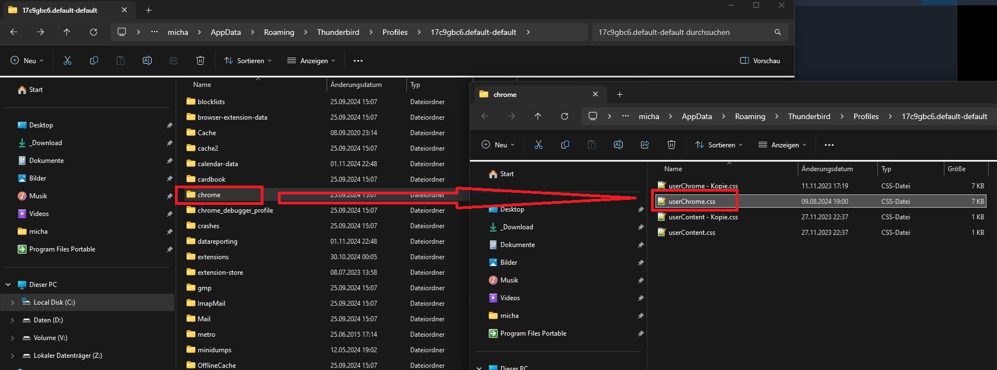Collapse the Dieser PC tree node
The height and width of the screenshot is (370, 997).
[x=8, y=285]
